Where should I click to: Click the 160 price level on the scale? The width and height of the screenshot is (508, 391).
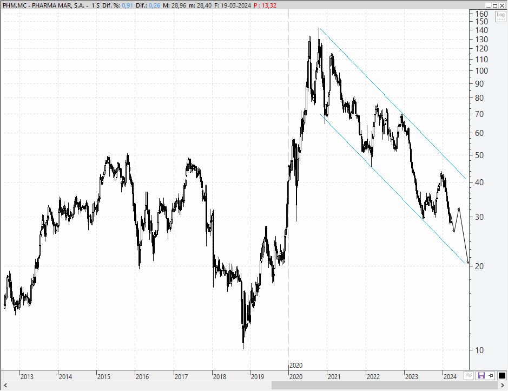tap(481, 14)
